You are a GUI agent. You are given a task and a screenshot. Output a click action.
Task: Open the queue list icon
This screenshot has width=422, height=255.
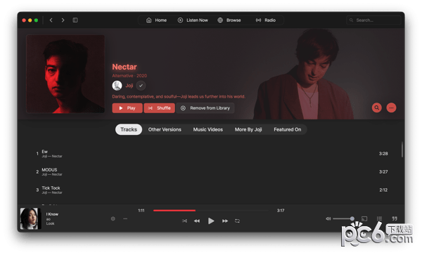[x=380, y=218]
